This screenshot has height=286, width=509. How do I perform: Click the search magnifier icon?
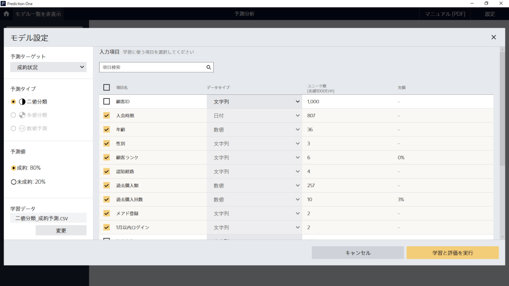click(x=209, y=68)
